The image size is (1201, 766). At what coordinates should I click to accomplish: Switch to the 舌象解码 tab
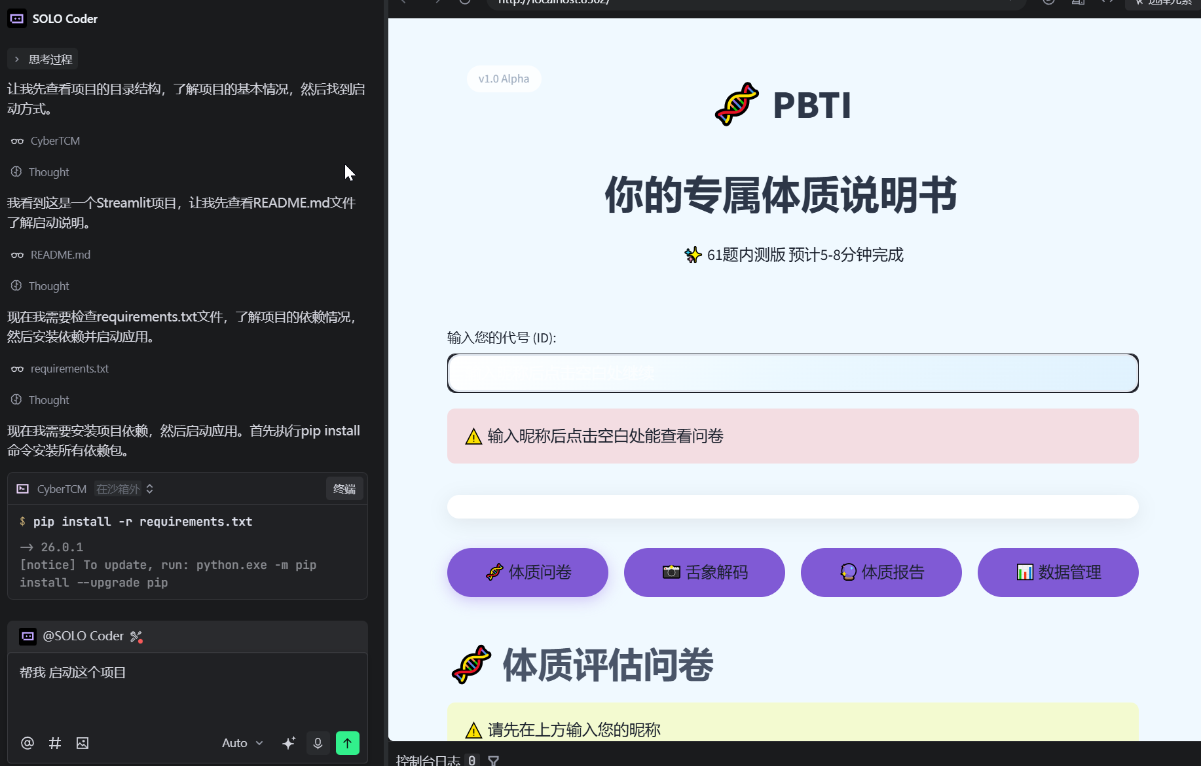click(704, 572)
